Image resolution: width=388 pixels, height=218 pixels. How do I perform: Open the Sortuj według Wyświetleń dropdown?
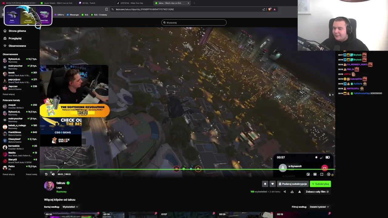coord(70,207)
